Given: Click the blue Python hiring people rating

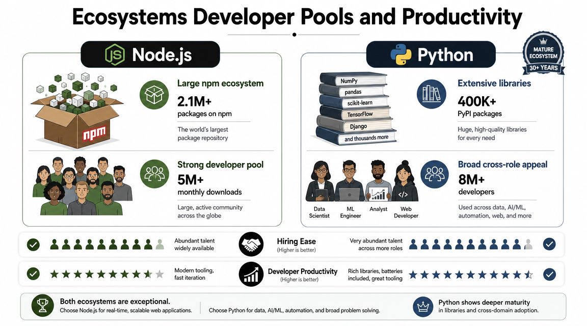Looking at the screenshot, I should pos(471,244).
